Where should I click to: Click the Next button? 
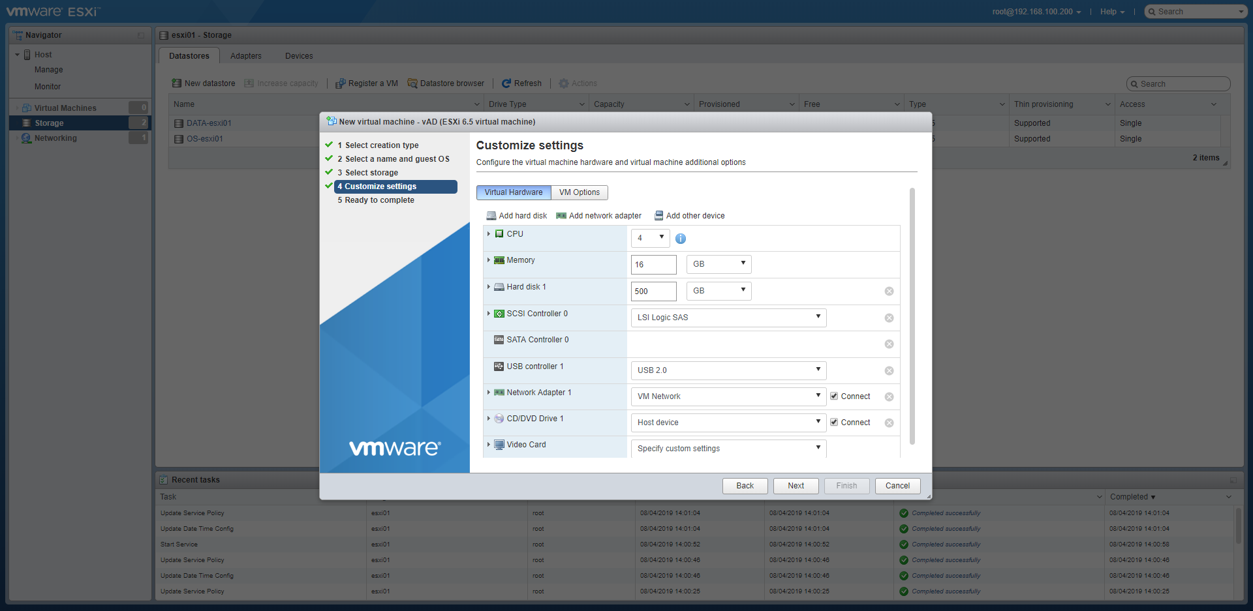796,486
